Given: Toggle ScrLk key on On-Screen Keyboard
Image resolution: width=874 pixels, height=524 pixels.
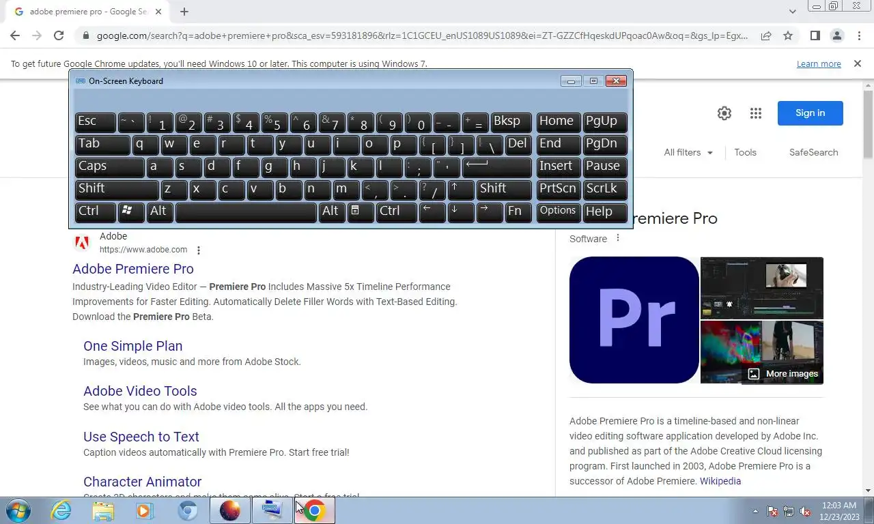Looking at the screenshot, I should point(605,189).
